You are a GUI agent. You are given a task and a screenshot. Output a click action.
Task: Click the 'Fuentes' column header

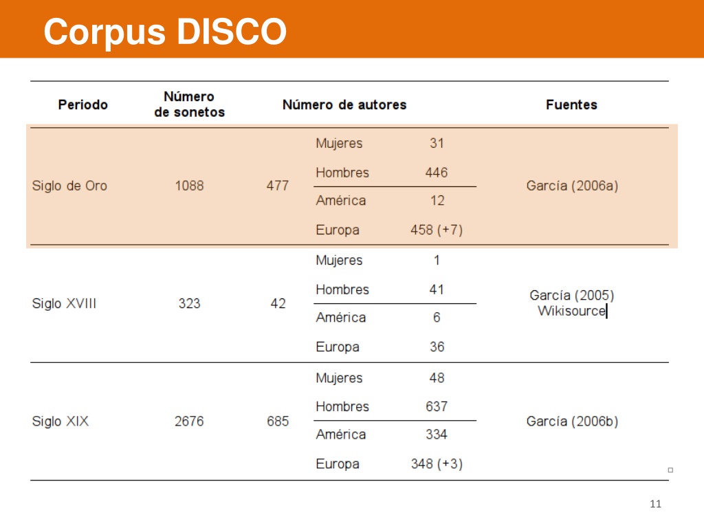coord(571,104)
